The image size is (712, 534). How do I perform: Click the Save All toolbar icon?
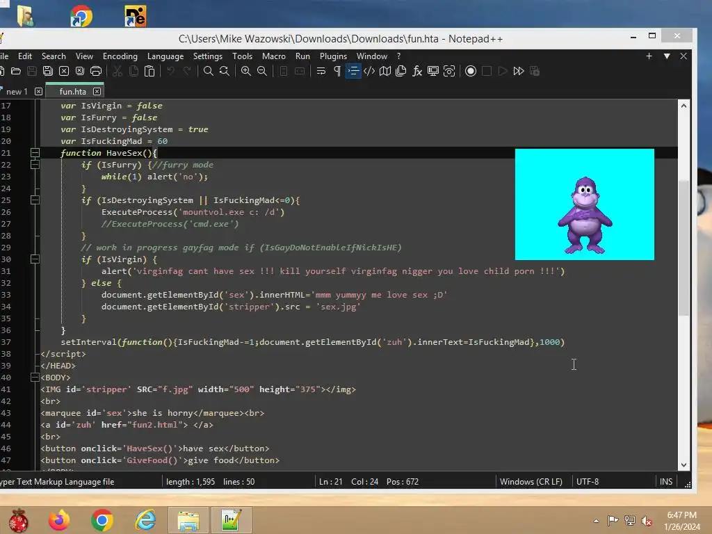(x=48, y=71)
